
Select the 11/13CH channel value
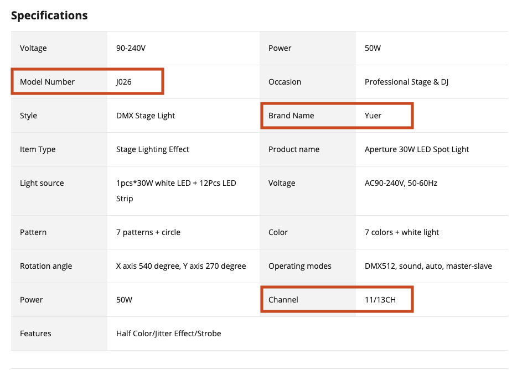click(x=380, y=300)
